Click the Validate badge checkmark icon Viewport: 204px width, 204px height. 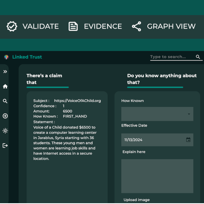click(12, 26)
